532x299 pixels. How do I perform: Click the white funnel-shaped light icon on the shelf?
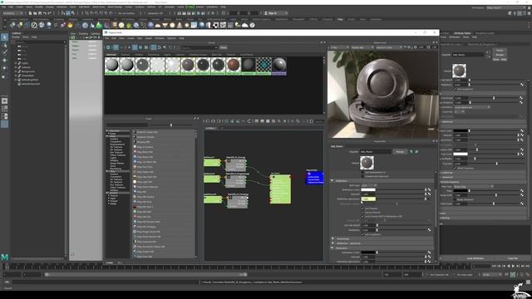pyautogui.click(x=165, y=25)
